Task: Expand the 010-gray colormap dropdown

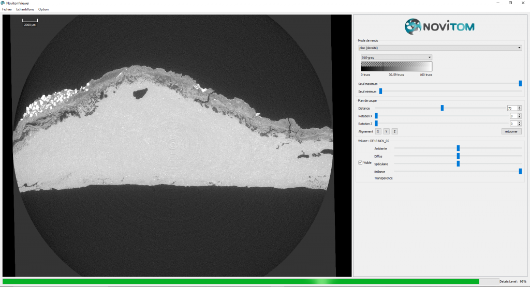Action: (x=396, y=57)
